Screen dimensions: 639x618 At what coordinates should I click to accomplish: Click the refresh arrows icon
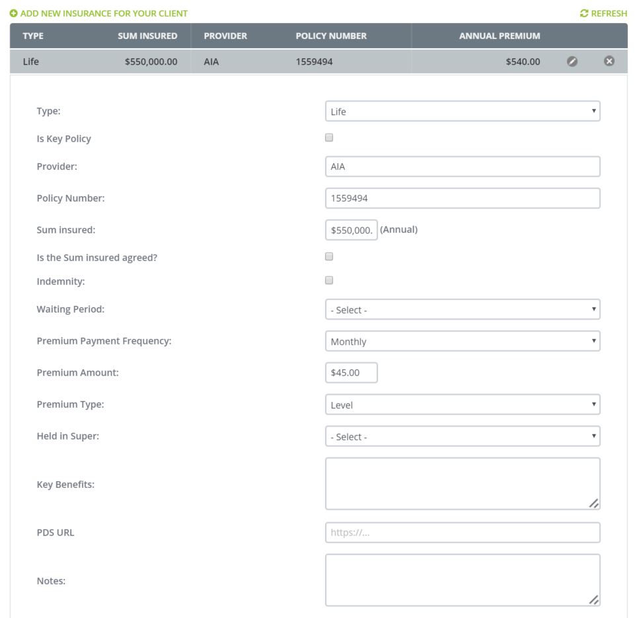tap(583, 13)
